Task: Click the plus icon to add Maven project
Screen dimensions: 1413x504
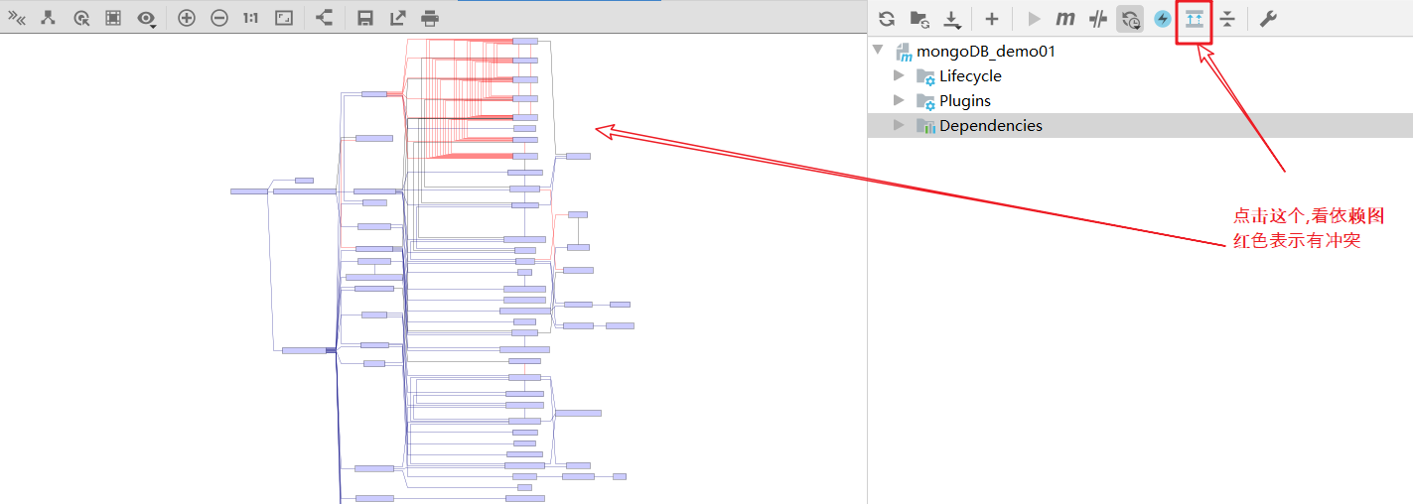Action: [x=991, y=18]
